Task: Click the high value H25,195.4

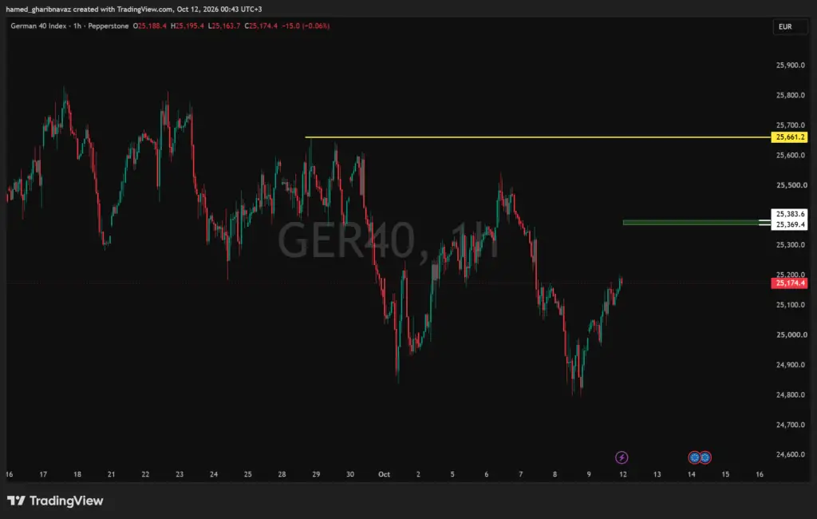Action: pos(187,26)
